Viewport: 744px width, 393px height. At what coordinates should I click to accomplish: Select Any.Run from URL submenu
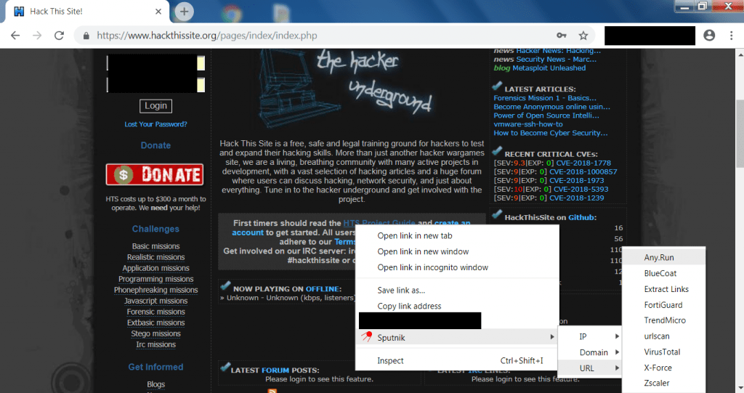[664, 257]
